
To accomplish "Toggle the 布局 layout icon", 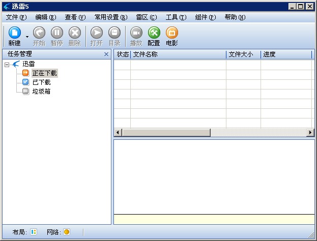I will pyautogui.click(x=34, y=232).
